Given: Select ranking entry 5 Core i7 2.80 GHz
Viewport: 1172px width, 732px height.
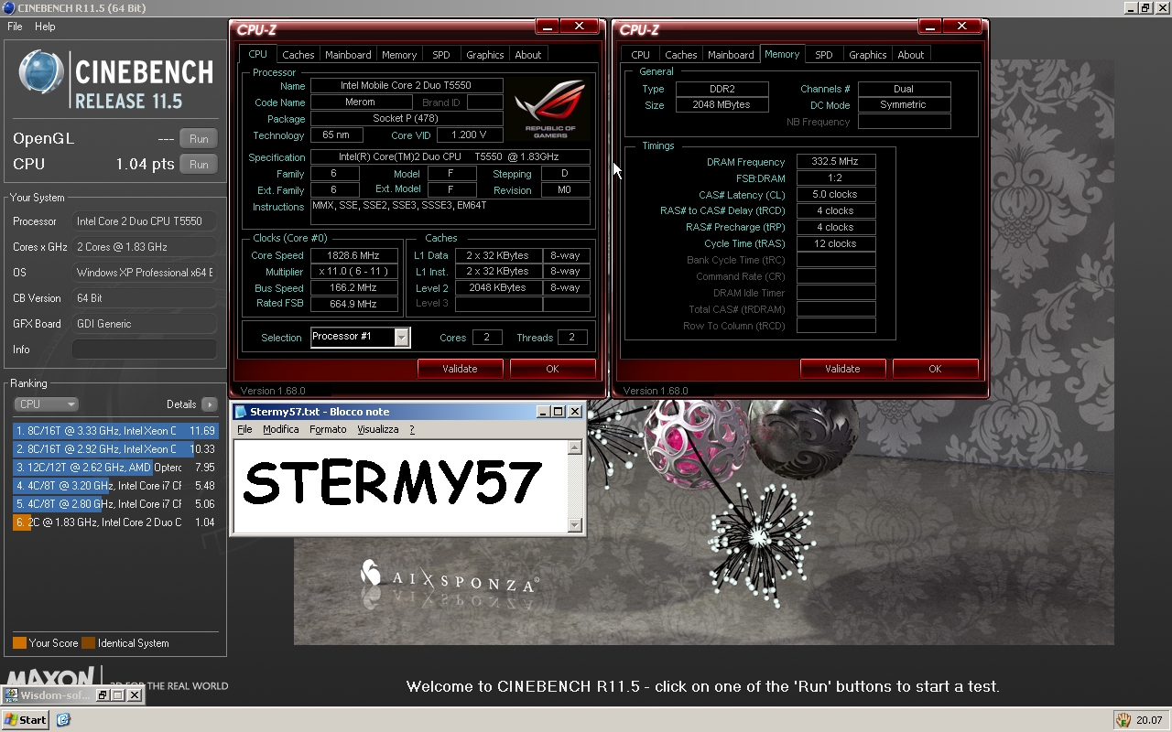Looking at the screenshot, I should point(115,504).
